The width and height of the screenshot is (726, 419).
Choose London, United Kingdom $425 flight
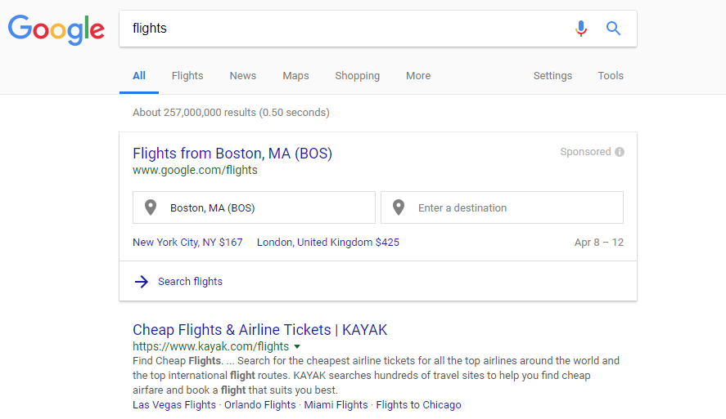[x=328, y=242]
